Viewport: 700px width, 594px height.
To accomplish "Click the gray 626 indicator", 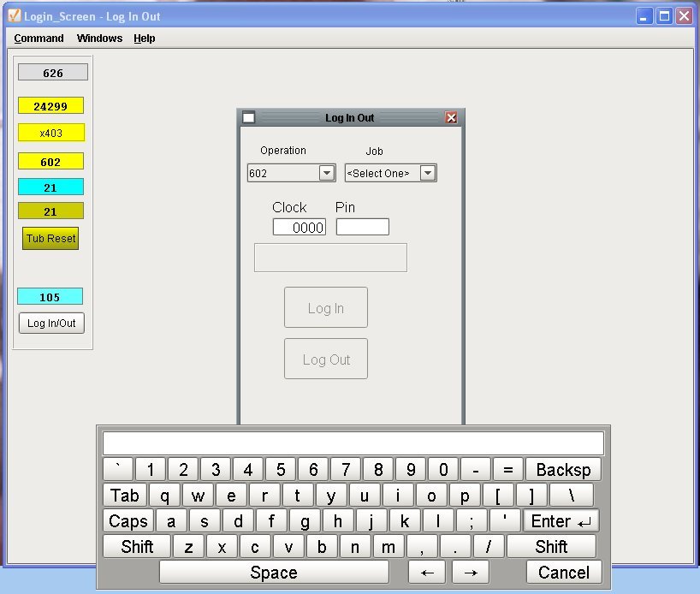I will (53, 73).
